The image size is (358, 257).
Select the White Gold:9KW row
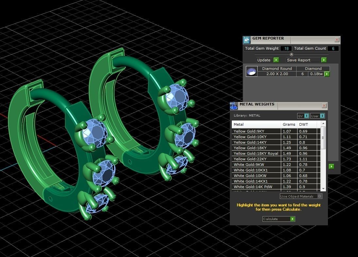tap(276, 164)
